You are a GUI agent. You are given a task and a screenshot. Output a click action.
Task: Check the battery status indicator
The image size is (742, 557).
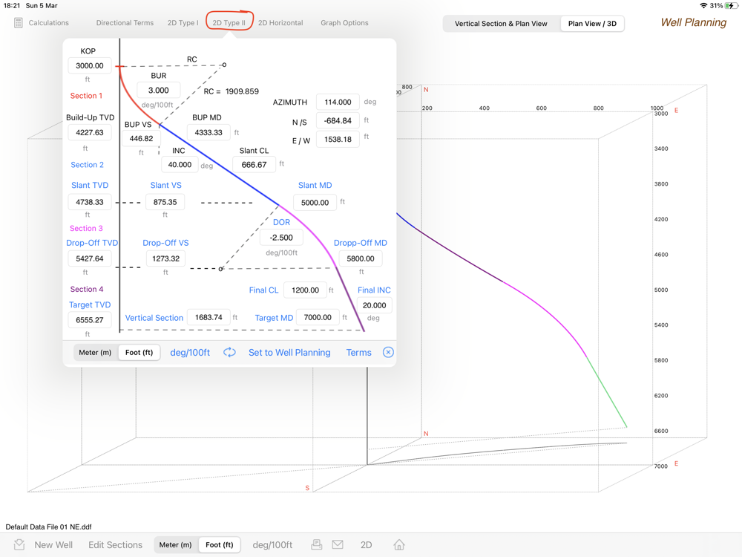click(x=731, y=6)
